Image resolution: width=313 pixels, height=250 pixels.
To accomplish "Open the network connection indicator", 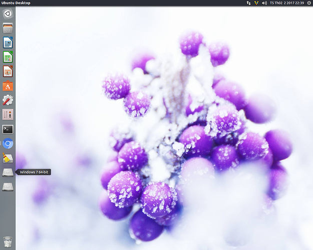I will coord(248,3).
